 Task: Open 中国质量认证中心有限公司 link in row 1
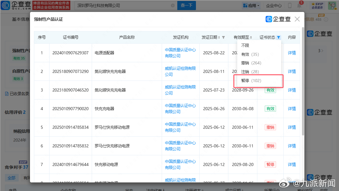click(180, 53)
